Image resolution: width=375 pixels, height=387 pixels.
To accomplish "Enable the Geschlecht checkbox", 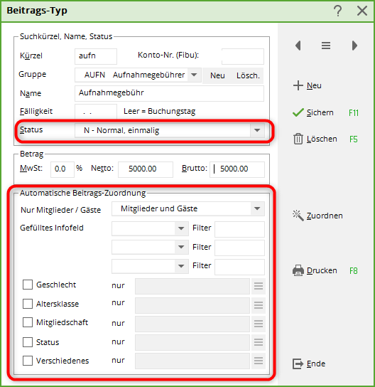I will [28, 285].
